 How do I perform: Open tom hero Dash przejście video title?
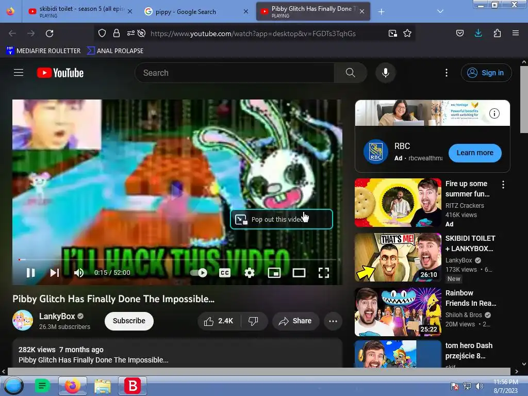point(469,351)
